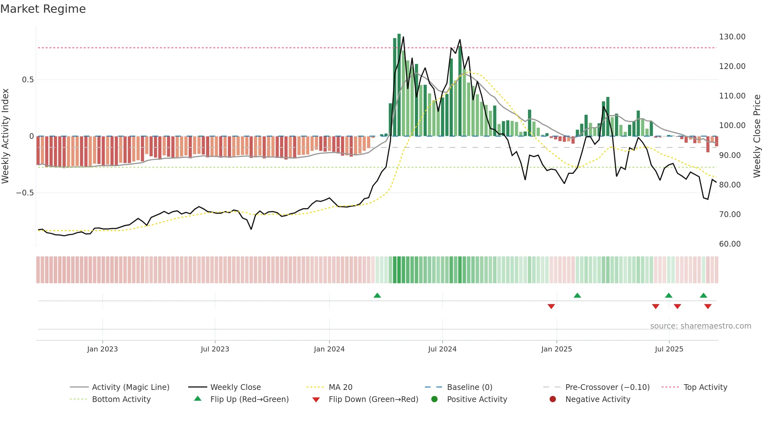Click the red flip-down triangle before Jan 2025
The width and height of the screenshot is (762, 429).
coord(551,306)
